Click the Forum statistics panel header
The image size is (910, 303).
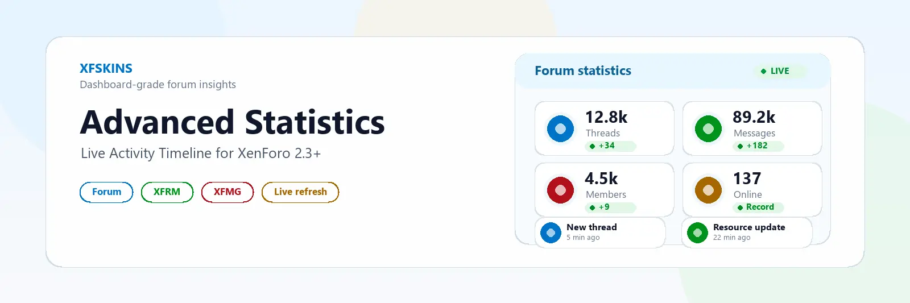[x=673, y=71]
